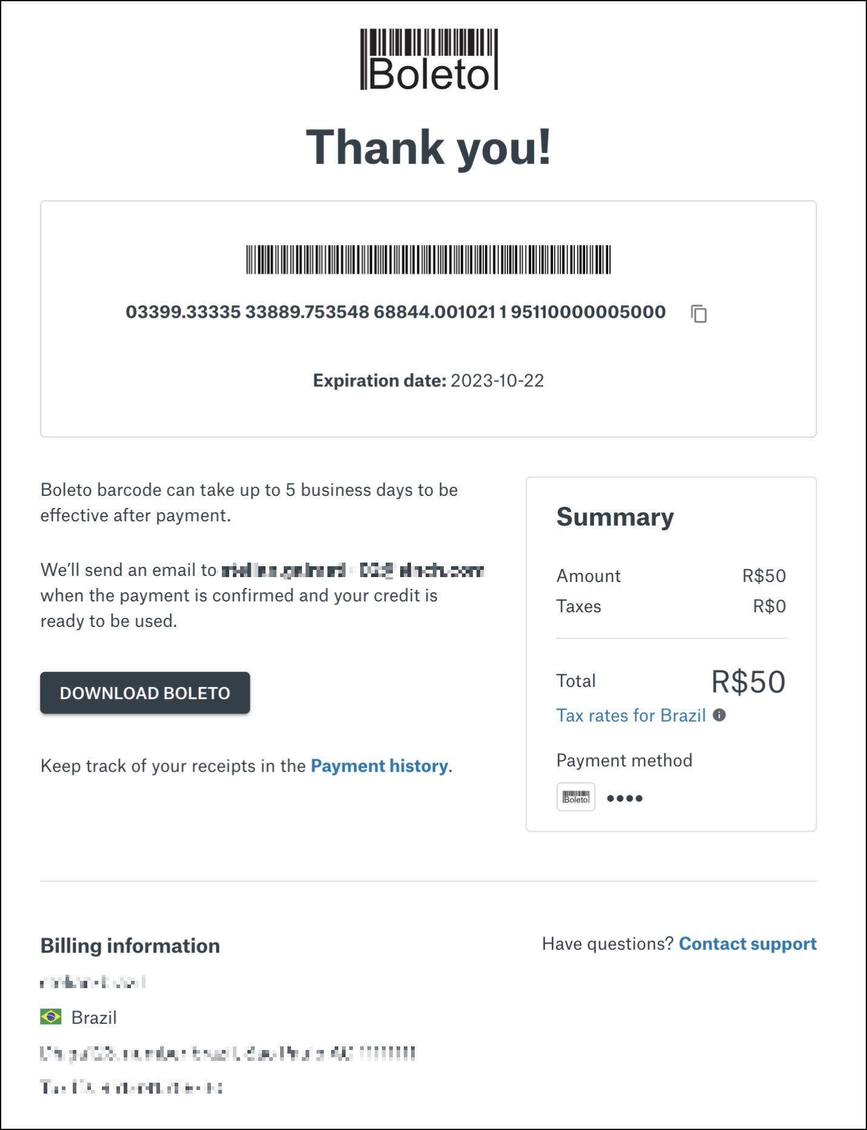Open the tax rates info tooltip
867x1130 pixels.
tap(720, 715)
